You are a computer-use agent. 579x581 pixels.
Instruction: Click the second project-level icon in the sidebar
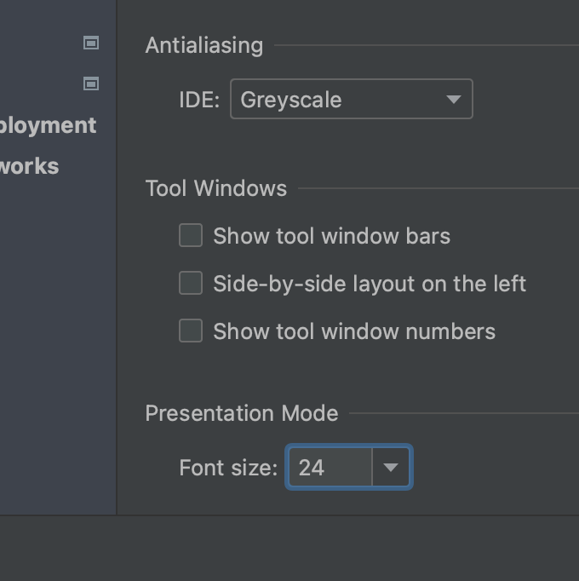coord(91,83)
